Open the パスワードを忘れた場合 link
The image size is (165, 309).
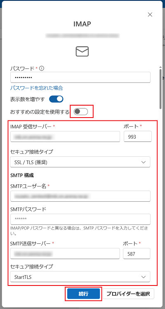(37, 88)
